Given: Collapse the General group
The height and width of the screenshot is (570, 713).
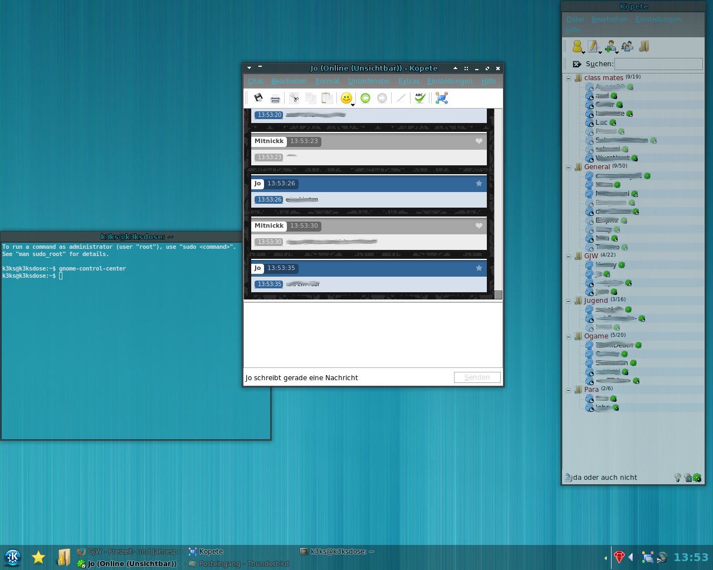Looking at the screenshot, I should [568, 167].
